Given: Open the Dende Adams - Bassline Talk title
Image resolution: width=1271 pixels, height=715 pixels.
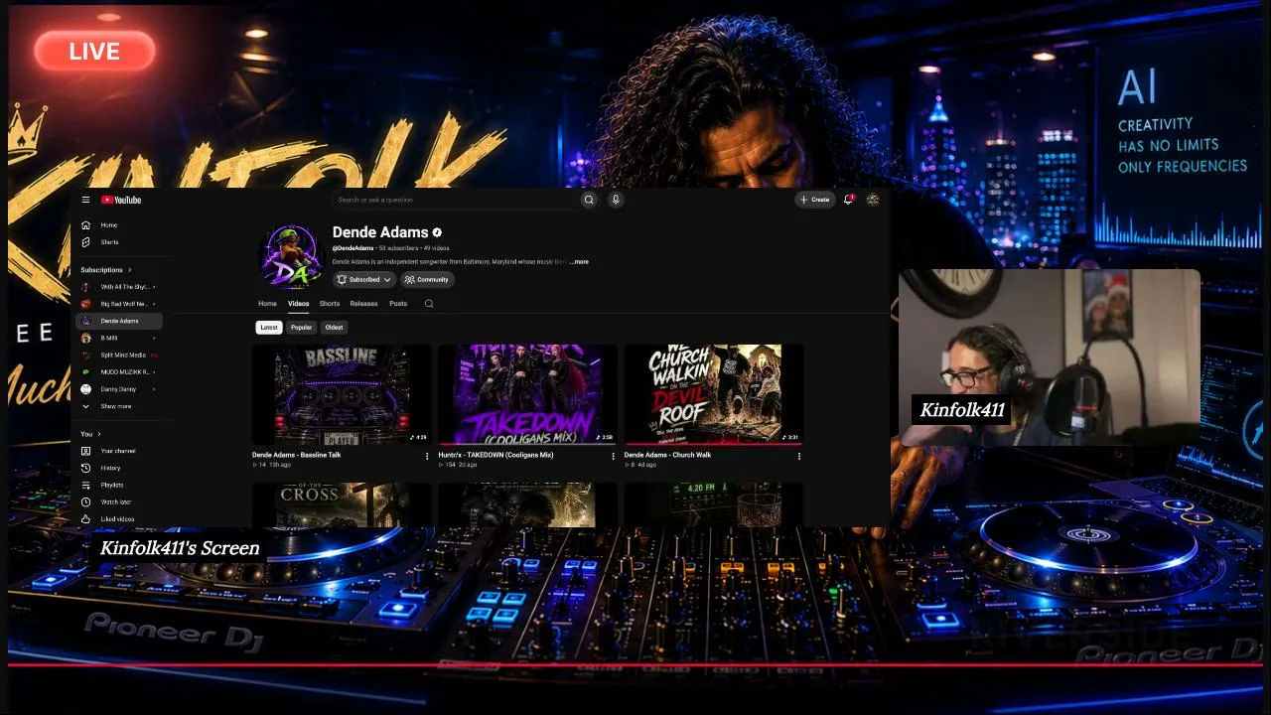Looking at the screenshot, I should (x=297, y=455).
